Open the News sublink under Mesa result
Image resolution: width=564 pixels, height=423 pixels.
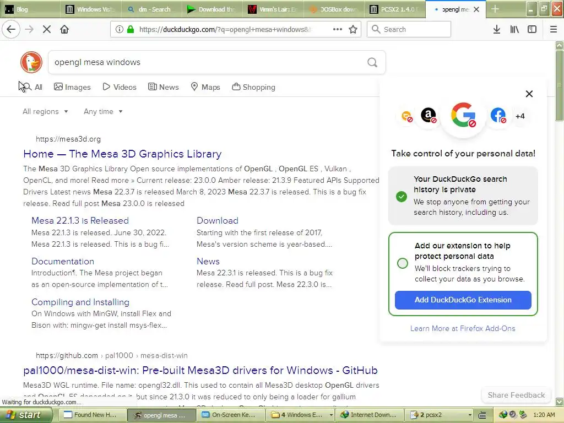point(208,262)
